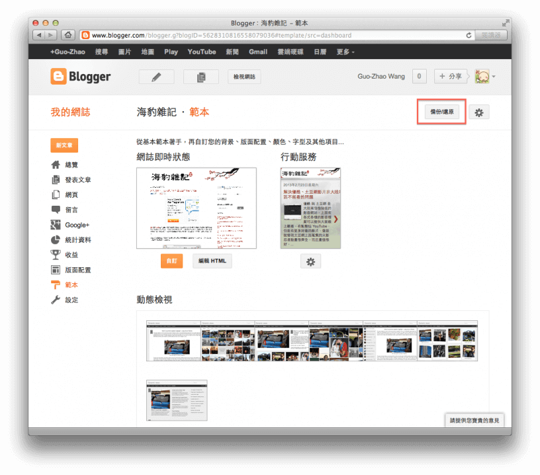Open +Guo-Zhao in Google bar

coord(68,52)
